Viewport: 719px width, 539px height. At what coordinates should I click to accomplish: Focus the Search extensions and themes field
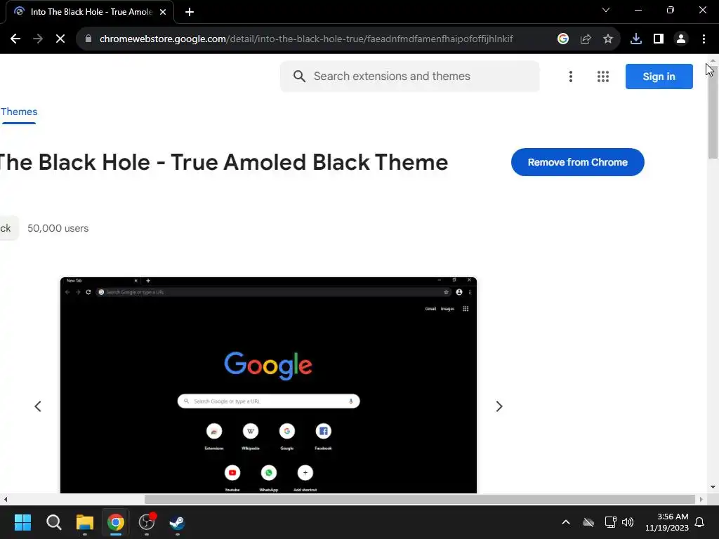(409, 76)
